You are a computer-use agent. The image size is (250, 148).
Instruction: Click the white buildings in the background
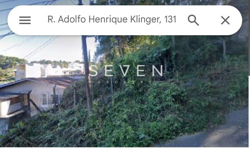coord(50,70)
